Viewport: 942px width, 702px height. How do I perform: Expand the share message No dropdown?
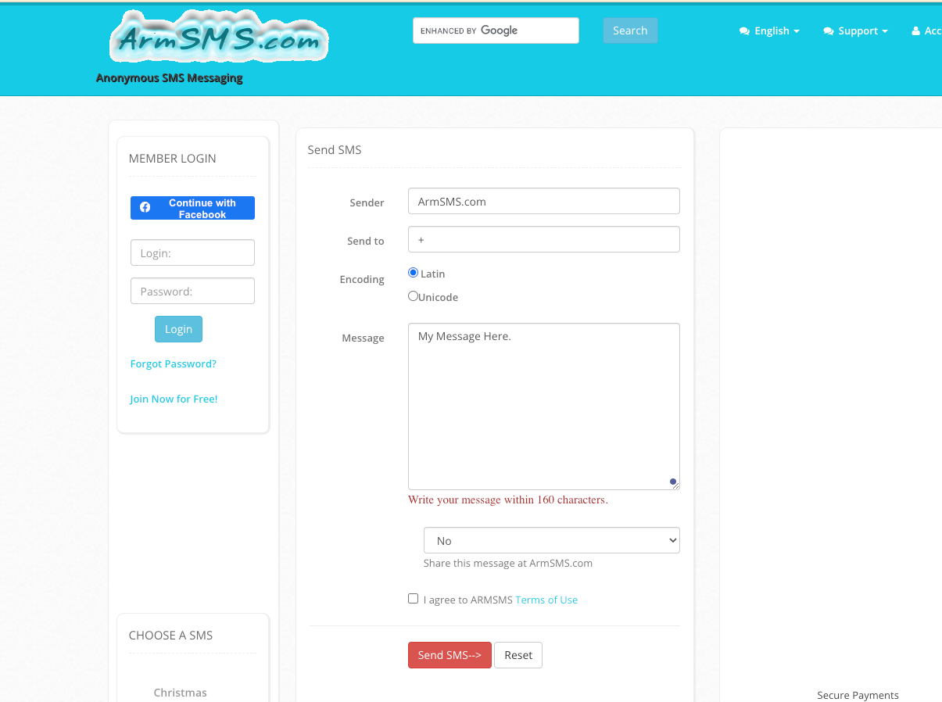[552, 540]
